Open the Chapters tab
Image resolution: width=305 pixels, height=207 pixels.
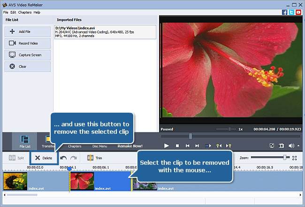pos(75,146)
